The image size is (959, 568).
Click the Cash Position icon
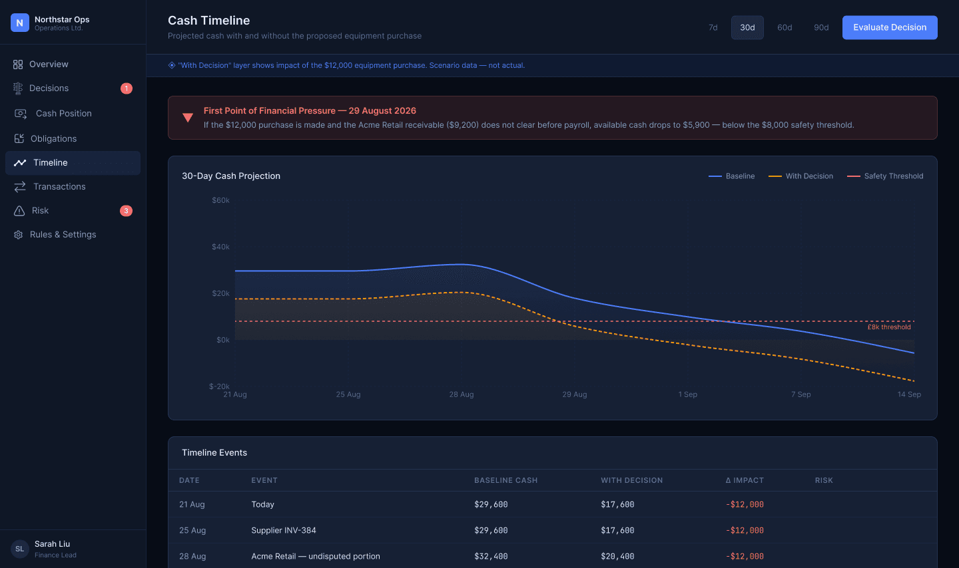[21, 114]
